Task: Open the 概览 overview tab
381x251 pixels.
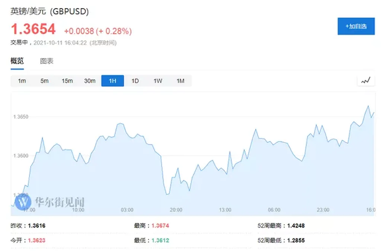Action: click(17, 61)
